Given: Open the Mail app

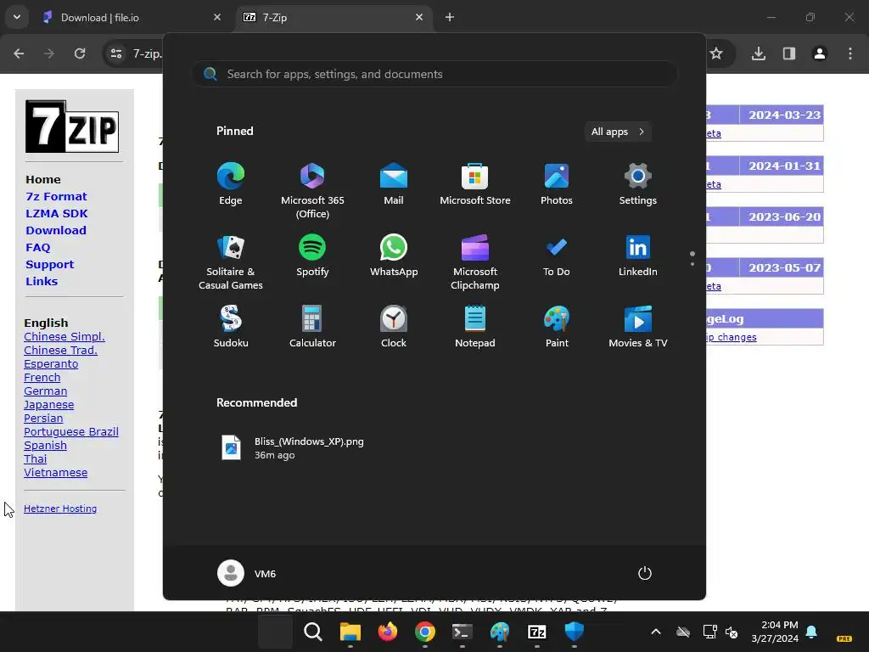Looking at the screenshot, I should point(394,184).
